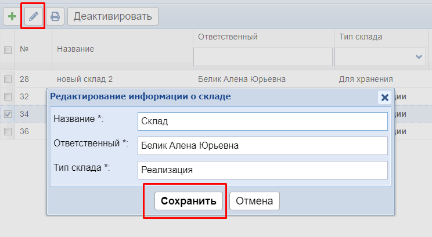This screenshot has height=237, width=432.
Task: Open the Тип склада filter dropdown
Action: (x=380, y=57)
